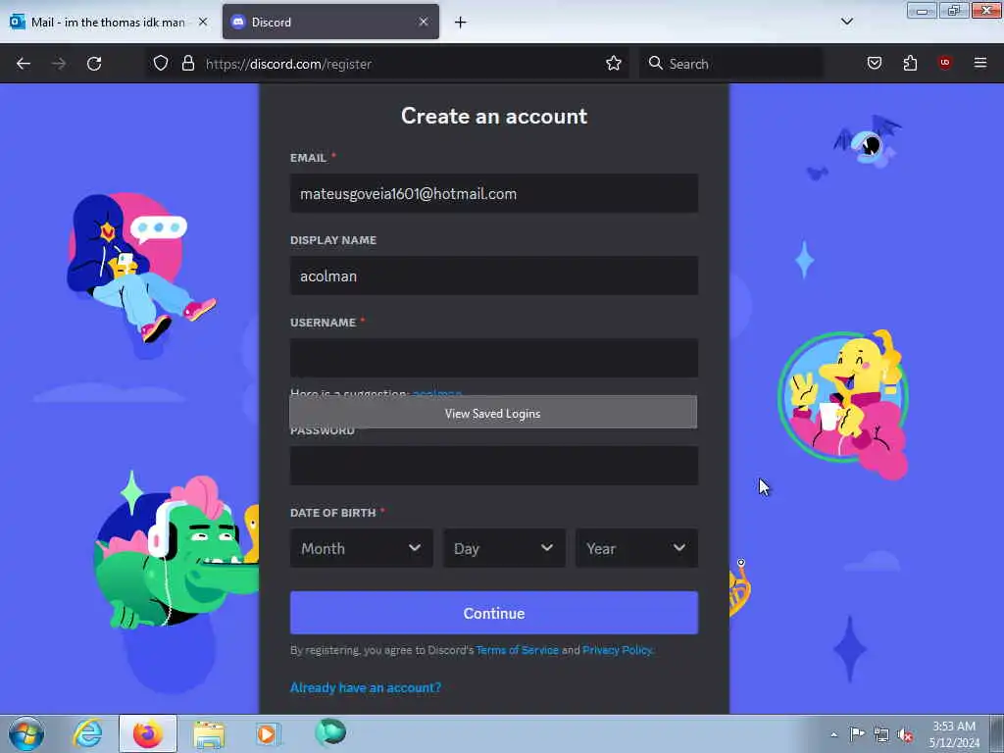Click the Firefox taskbar icon
The image size is (1004, 753).
click(147, 733)
